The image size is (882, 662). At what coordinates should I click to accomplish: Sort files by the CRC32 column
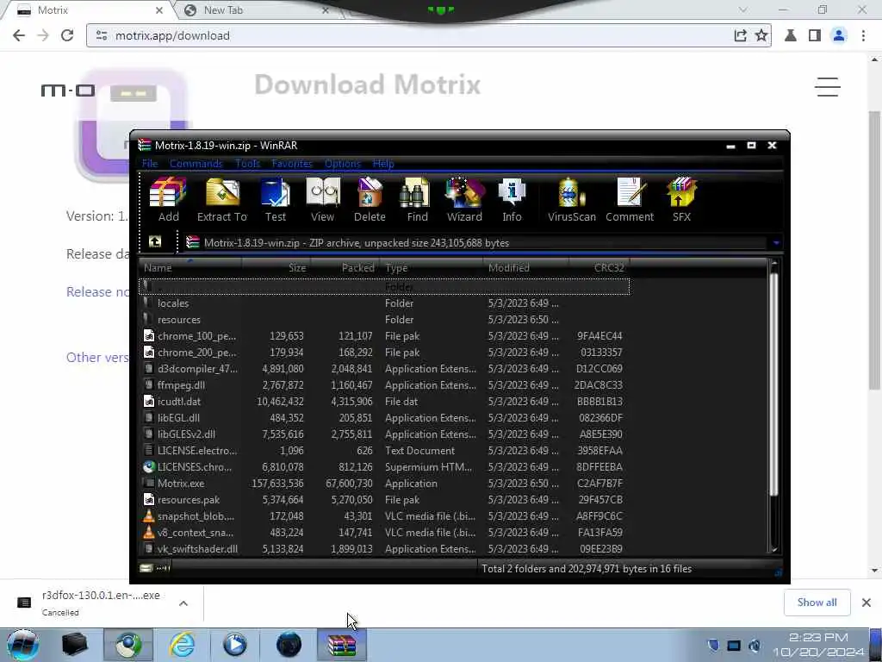click(x=599, y=268)
